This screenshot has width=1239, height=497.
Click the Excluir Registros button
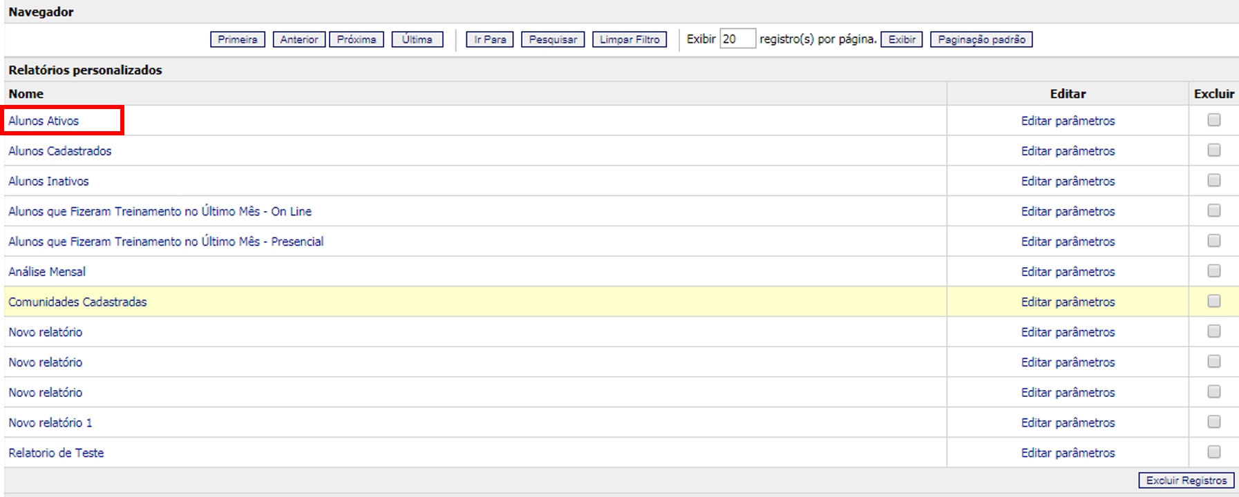click(1186, 480)
